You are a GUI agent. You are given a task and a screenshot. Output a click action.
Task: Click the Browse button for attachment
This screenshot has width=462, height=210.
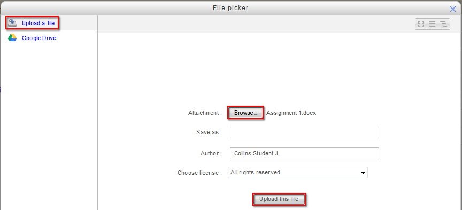[x=245, y=113]
